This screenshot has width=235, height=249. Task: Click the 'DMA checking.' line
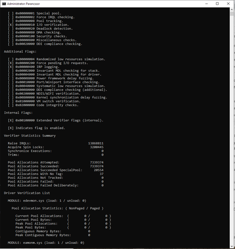point(35,33)
